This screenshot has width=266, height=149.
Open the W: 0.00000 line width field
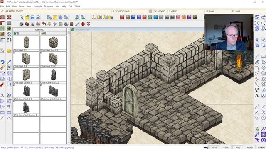click(160, 11)
